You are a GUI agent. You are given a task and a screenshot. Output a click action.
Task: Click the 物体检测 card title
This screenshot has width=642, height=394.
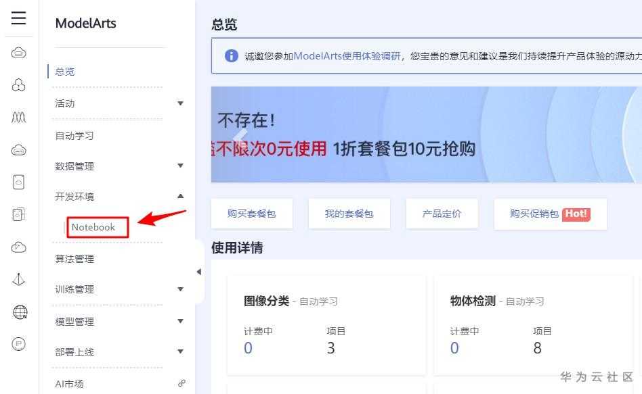point(473,301)
